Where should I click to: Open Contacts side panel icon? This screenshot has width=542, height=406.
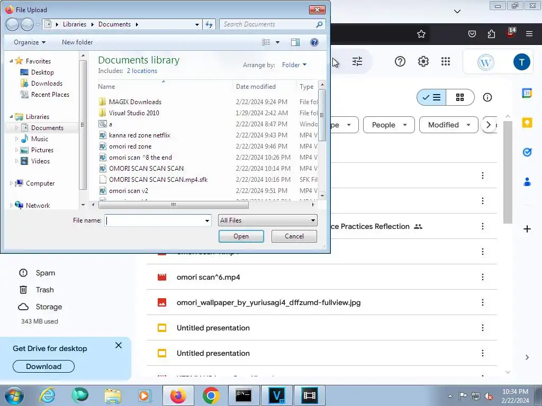click(x=527, y=182)
